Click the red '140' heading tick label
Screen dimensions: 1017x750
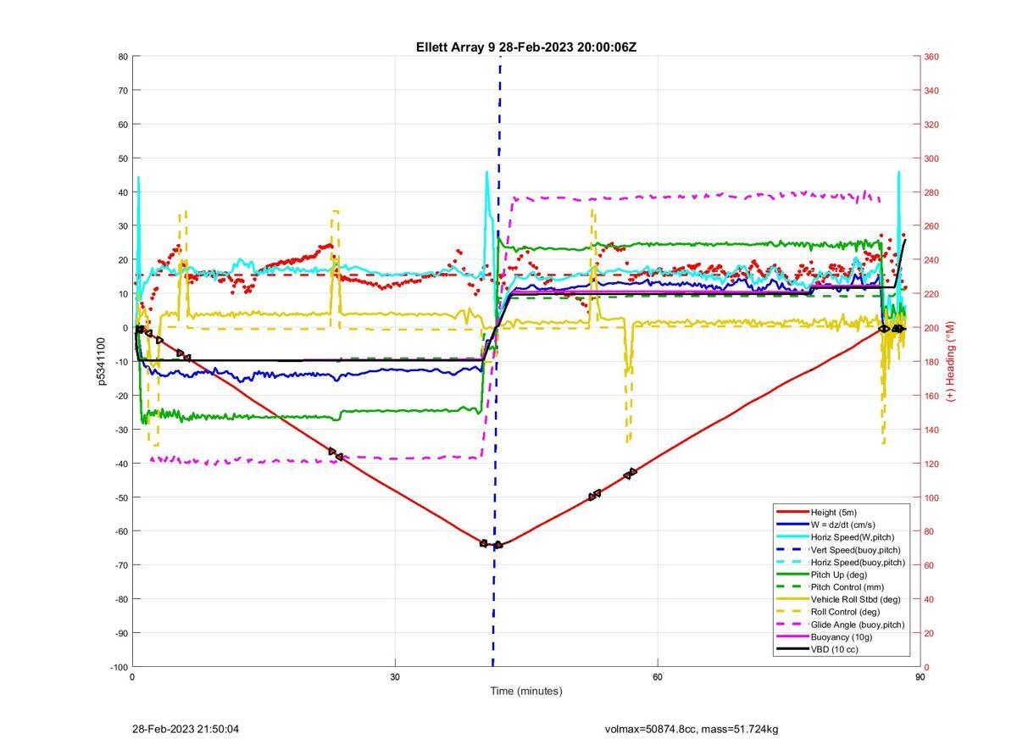(x=931, y=430)
